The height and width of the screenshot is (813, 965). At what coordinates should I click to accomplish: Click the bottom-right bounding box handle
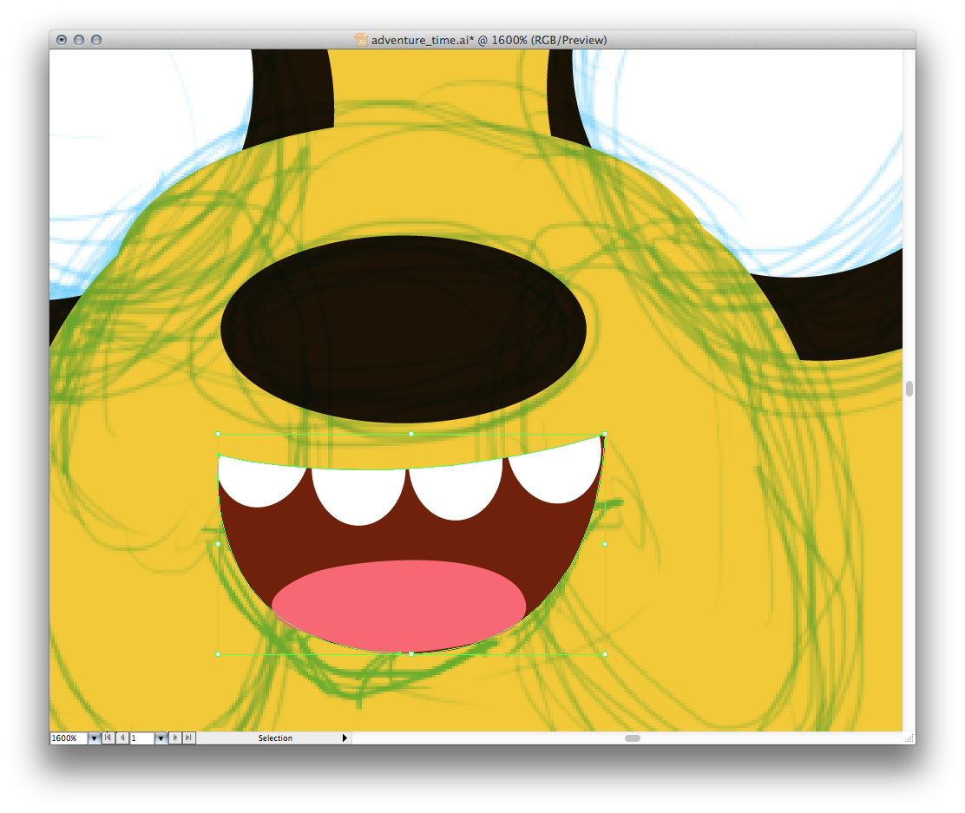(604, 654)
